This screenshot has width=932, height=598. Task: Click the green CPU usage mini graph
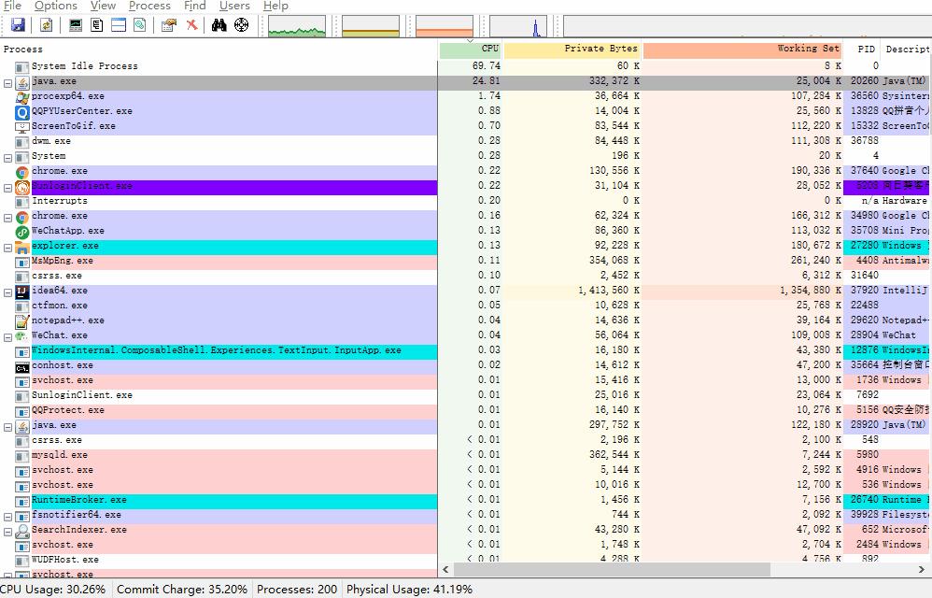(297, 26)
